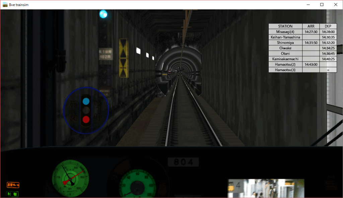The width and height of the screenshot is (343, 198).
Task: Select the Hamaotsu(2) station row
Action: coord(302,64)
